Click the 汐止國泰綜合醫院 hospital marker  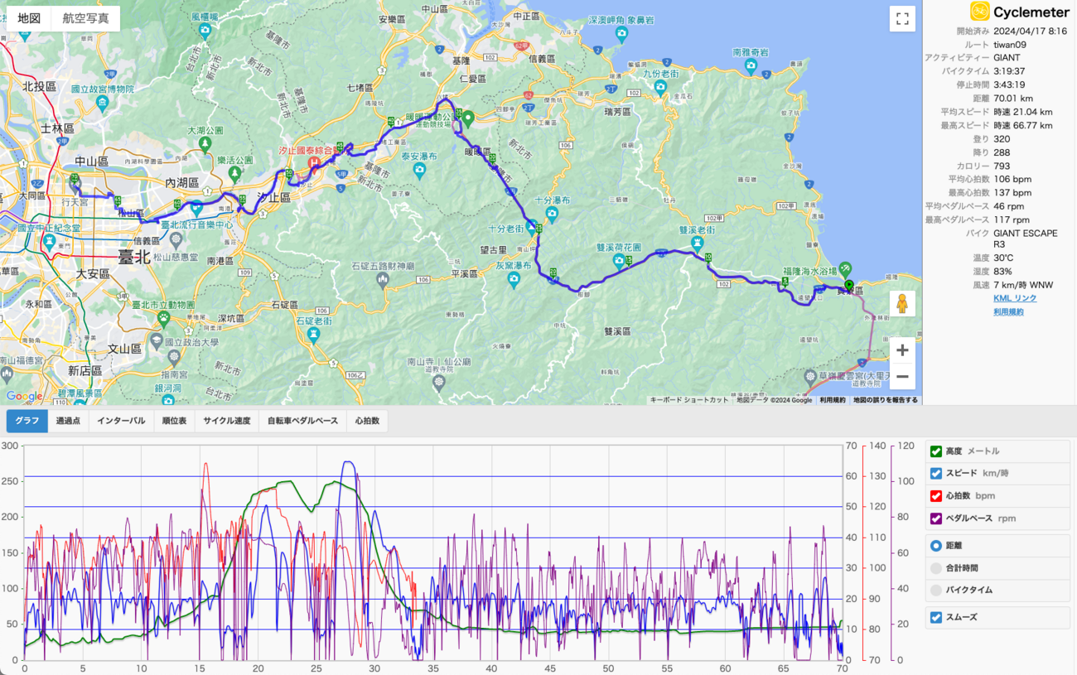click(x=315, y=163)
